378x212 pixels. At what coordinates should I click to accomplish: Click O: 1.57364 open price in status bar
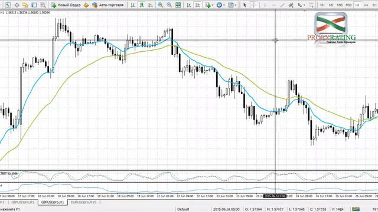tap(253, 209)
